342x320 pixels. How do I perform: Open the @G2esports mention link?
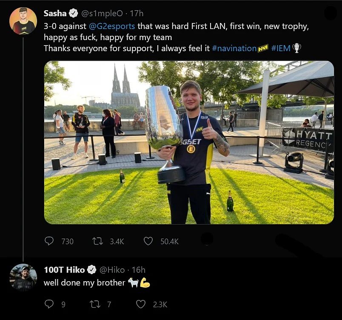click(112, 26)
